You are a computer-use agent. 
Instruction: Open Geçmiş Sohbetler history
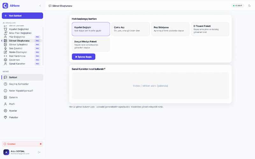(19, 84)
